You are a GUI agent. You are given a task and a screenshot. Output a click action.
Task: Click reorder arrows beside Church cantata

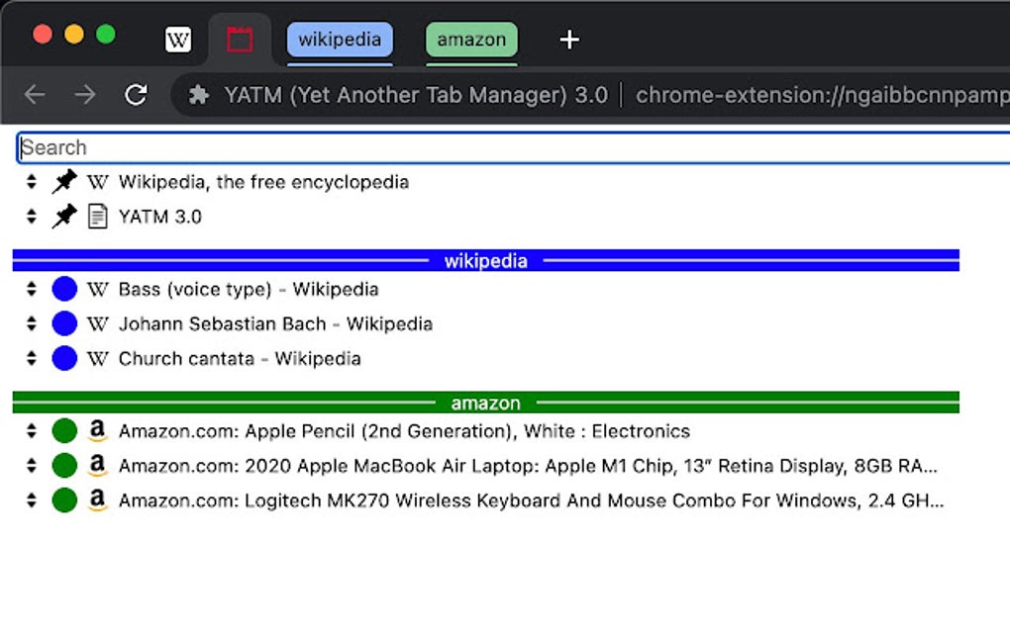tap(32, 359)
